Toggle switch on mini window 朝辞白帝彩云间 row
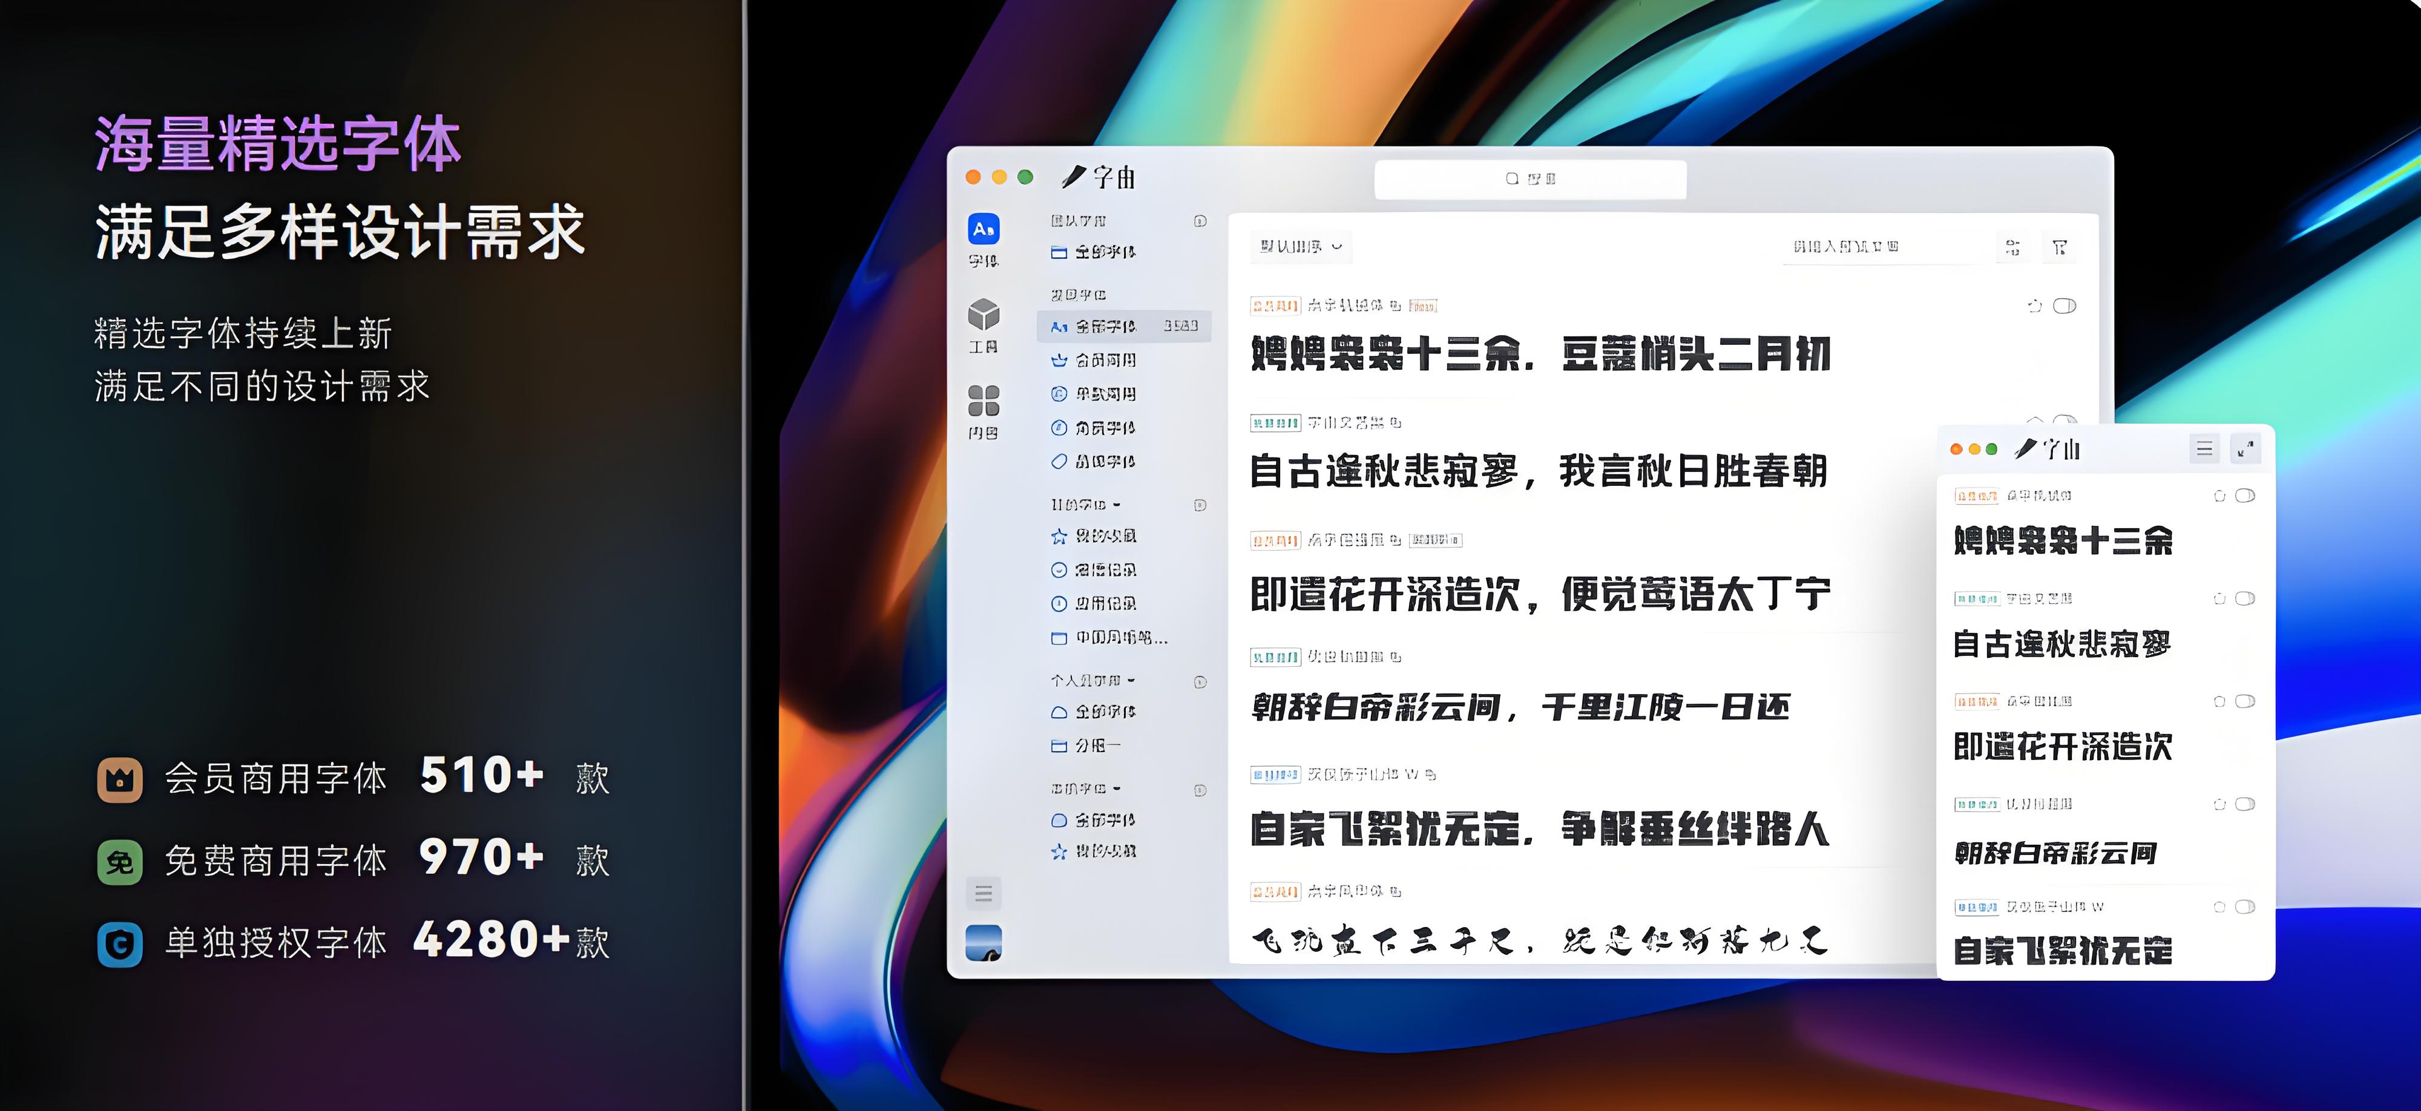Screen dimensions: 2421x1111 (x=2244, y=805)
